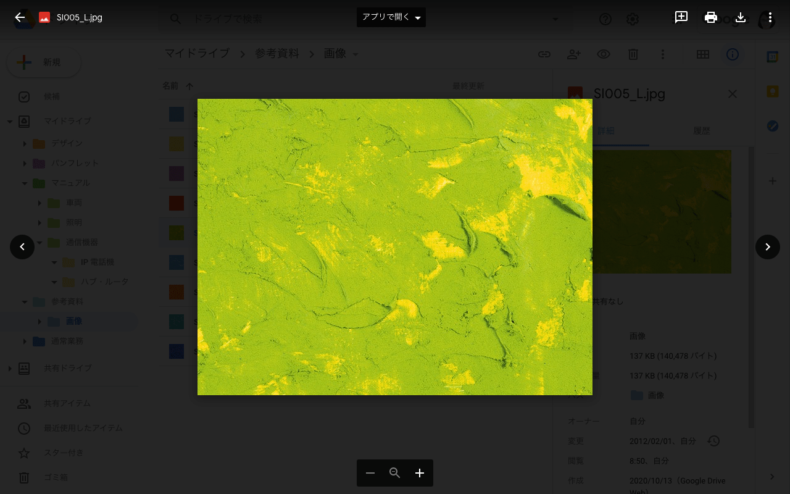Click the '新規' new button
This screenshot has width=790, height=494.
tap(44, 62)
